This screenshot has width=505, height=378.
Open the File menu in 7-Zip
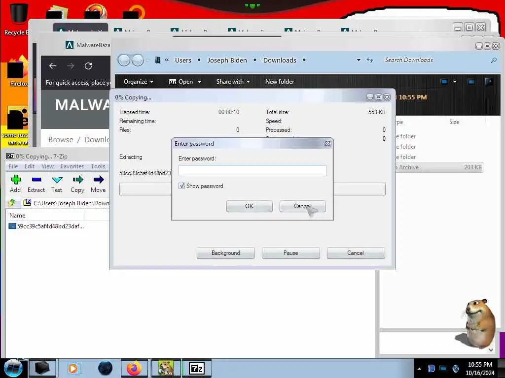point(13,166)
